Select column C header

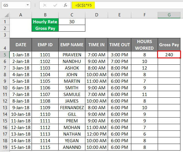tap(72, 15)
